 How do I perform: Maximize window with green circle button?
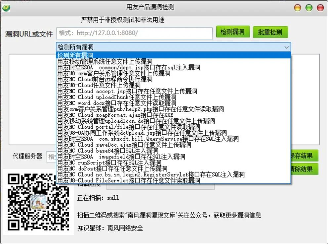click(309, 8)
